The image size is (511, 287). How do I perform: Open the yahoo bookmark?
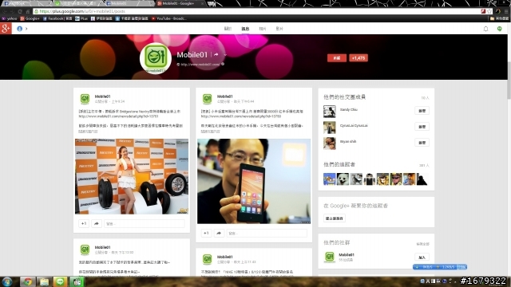pyautogui.click(x=10, y=18)
